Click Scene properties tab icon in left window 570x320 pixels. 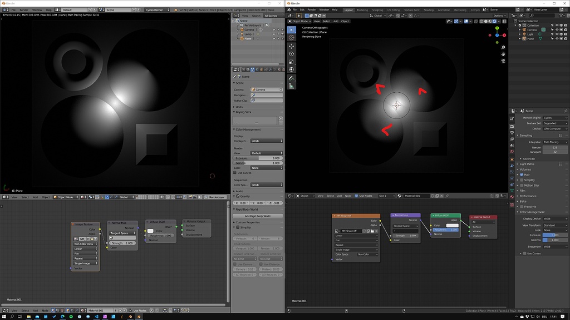[252, 69]
